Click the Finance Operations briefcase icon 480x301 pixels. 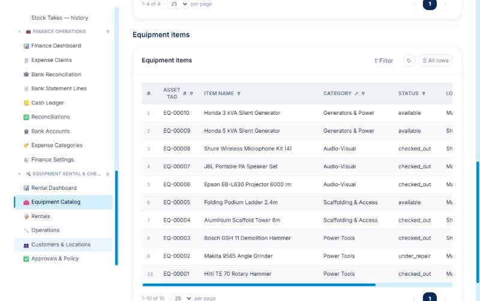tap(28, 32)
